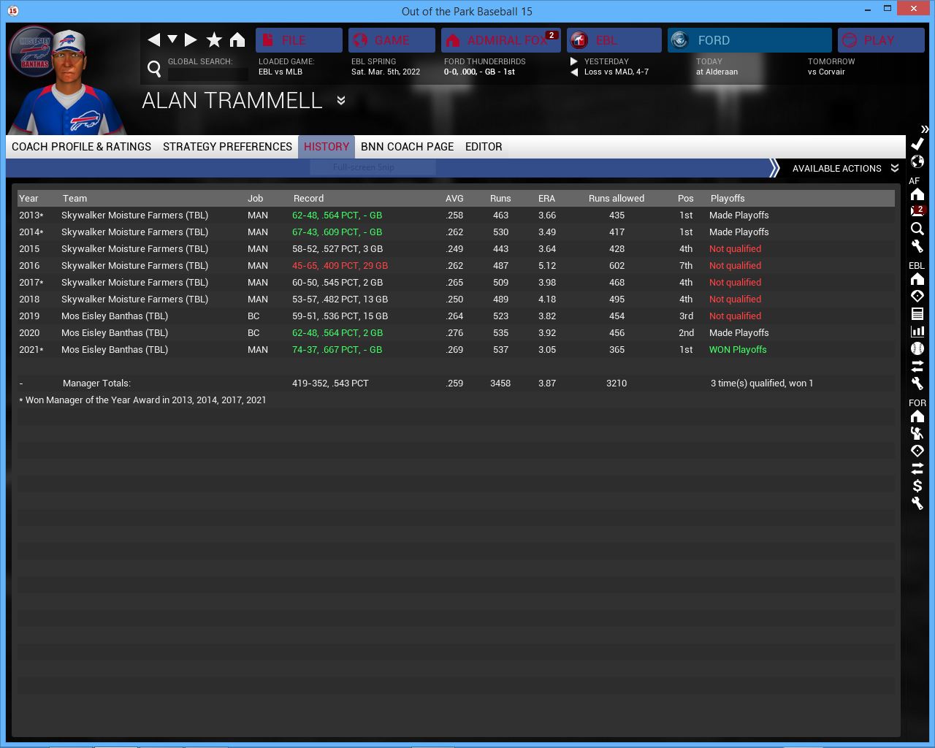Click the Global Search input field
Screen dimensions: 935x748
pos(208,74)
